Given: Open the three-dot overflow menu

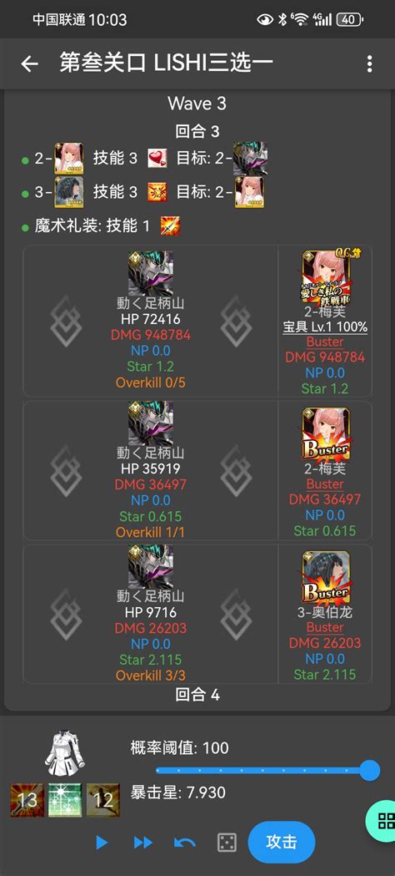Looking at the screenshot, I should 369,63.
